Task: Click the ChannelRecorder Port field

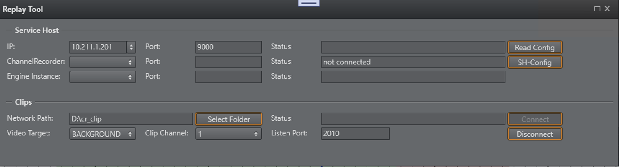Action: pyautogui.click(x=228, y=62)
